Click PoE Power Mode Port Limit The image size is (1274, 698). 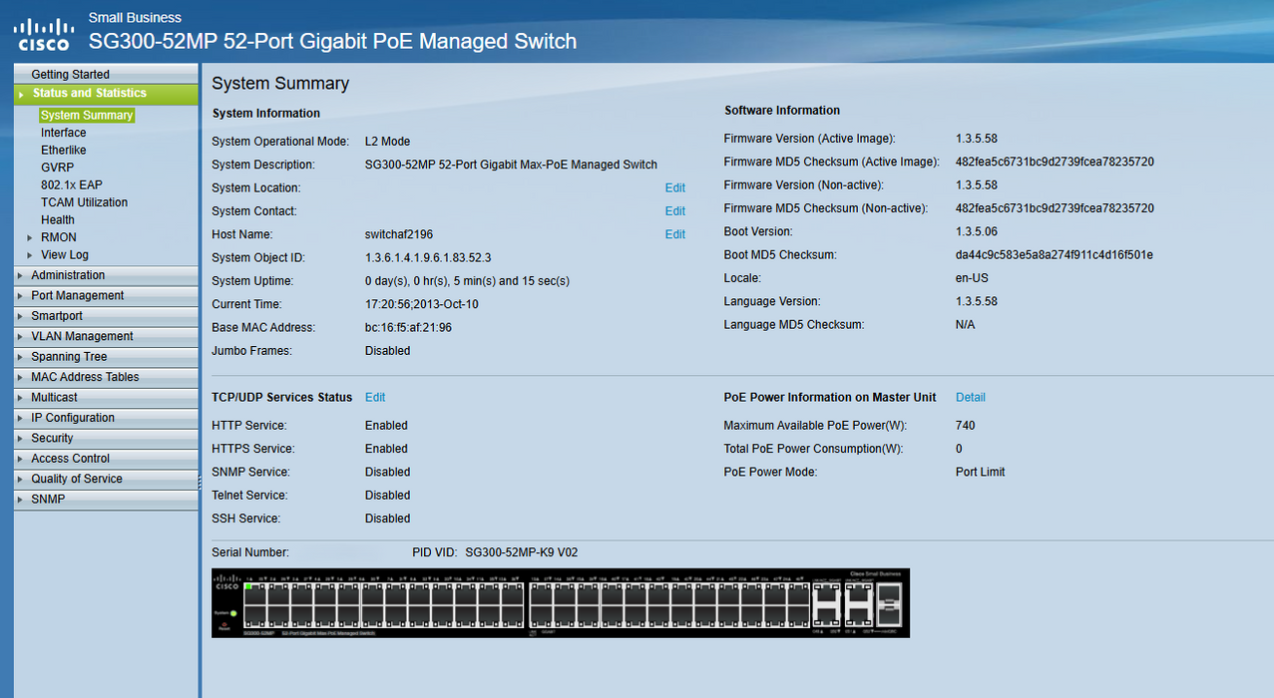coord(981,472)
